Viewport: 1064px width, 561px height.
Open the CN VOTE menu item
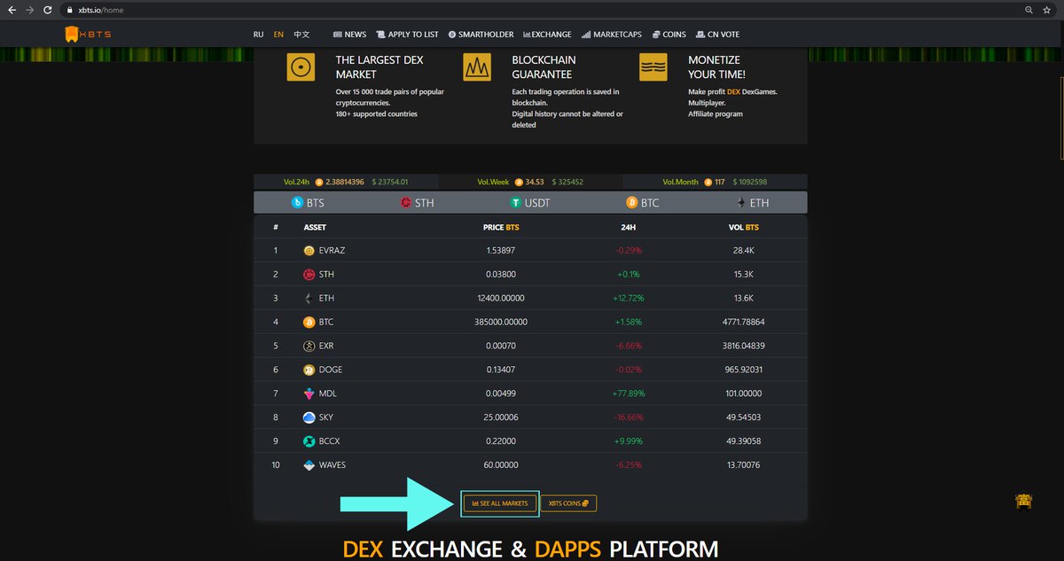(x=717, y=35)
